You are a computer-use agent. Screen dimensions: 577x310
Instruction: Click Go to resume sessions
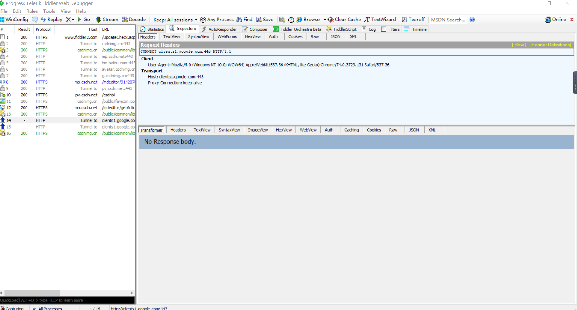click(84, 20)
